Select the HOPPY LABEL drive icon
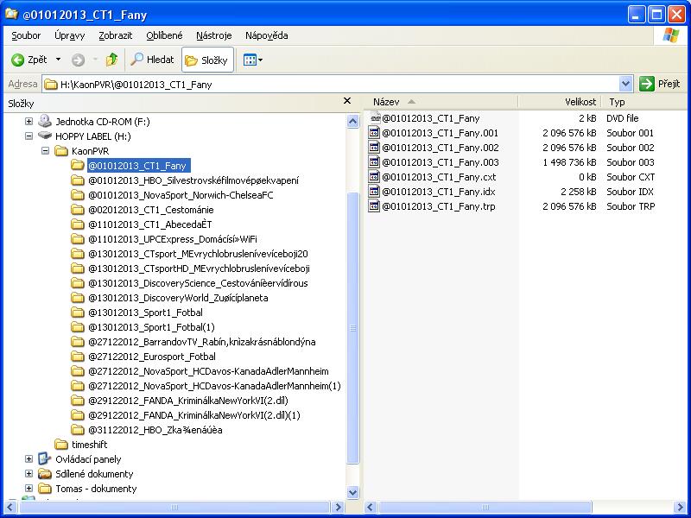This screenshot has height=518, width=691. pos(45,136)
